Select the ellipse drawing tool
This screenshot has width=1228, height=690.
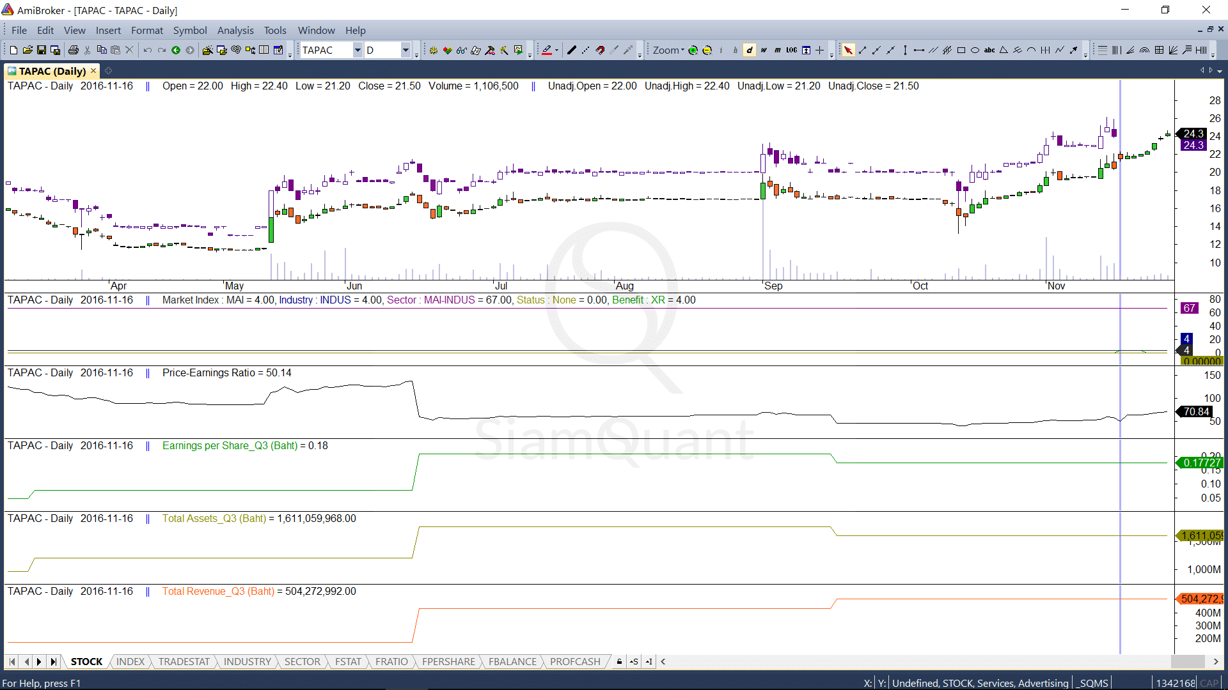(x=975, y=50)
